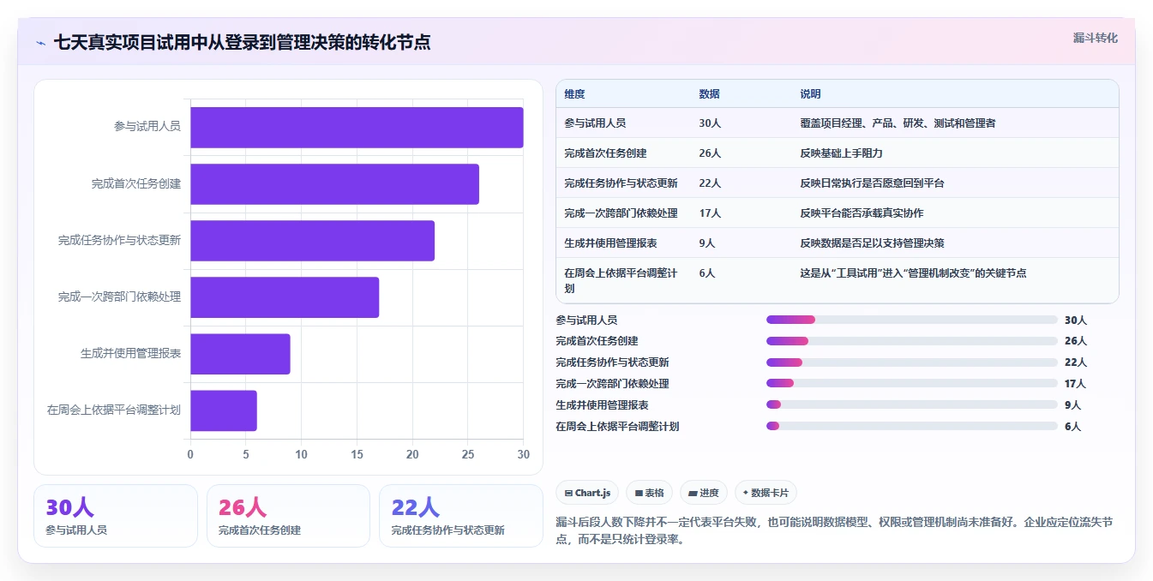The width and height of the screenshot is (1153, 581).
Task: Click the 完成首次任务创建 chart bar
Action: coord(334,184)
